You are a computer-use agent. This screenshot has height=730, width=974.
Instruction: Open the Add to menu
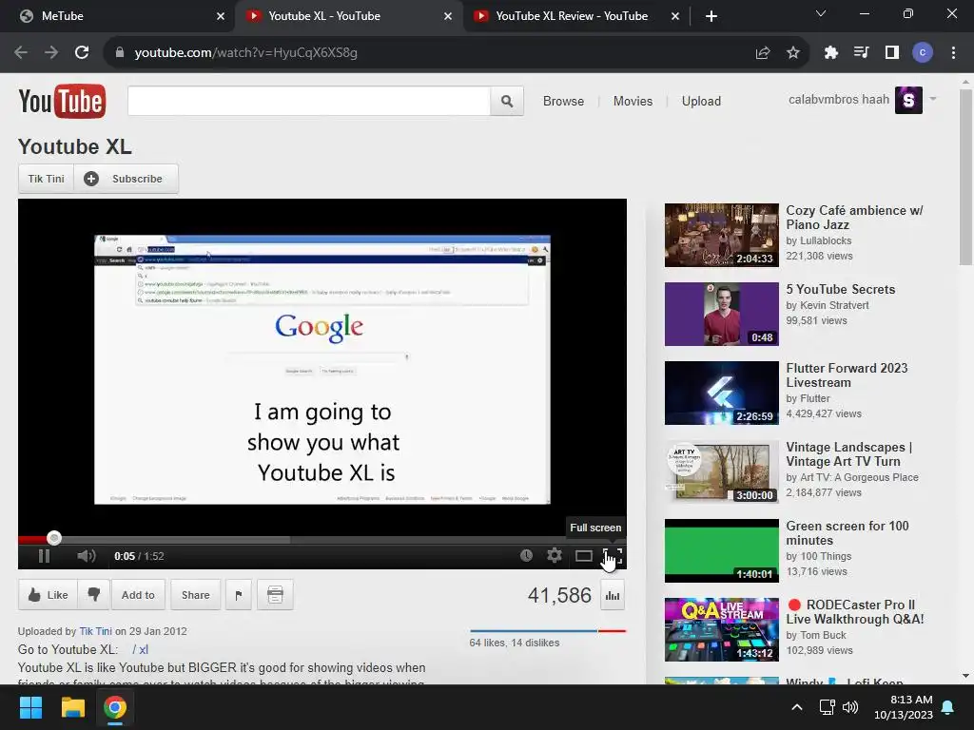[138, 595]
